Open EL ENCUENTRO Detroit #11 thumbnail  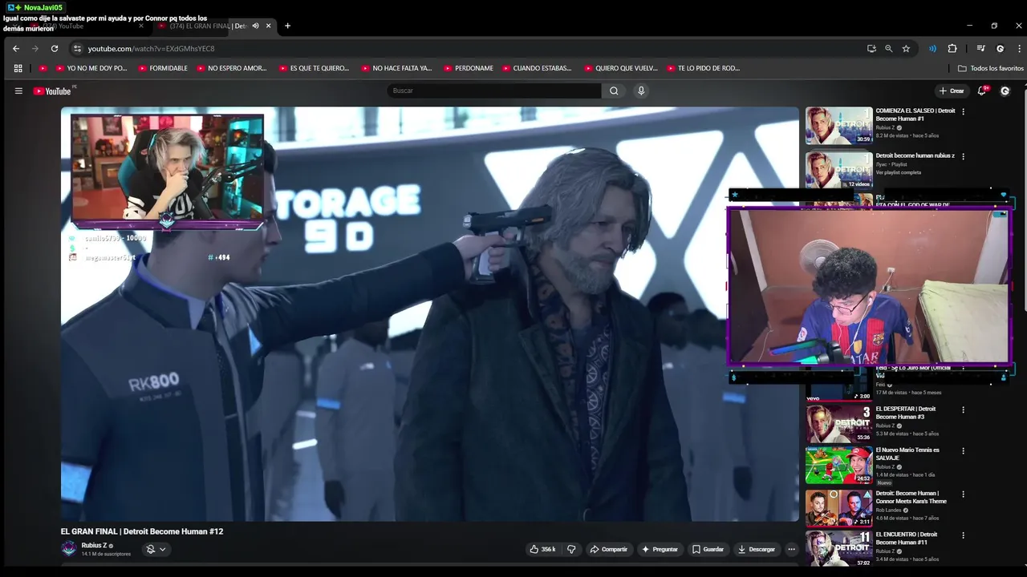tap(838, 549)
